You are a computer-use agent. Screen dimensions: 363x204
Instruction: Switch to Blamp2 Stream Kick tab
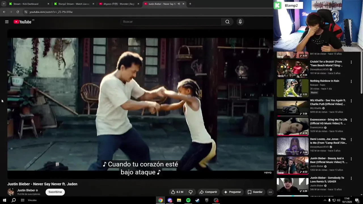[x=74, y=4]
